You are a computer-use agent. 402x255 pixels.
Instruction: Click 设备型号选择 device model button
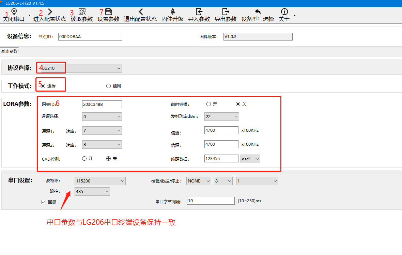tap(258, 15)
